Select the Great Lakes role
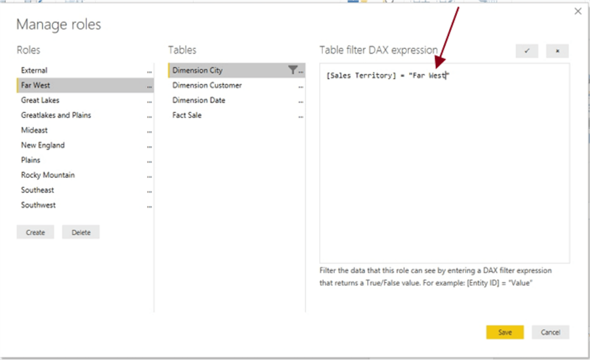 40,100
